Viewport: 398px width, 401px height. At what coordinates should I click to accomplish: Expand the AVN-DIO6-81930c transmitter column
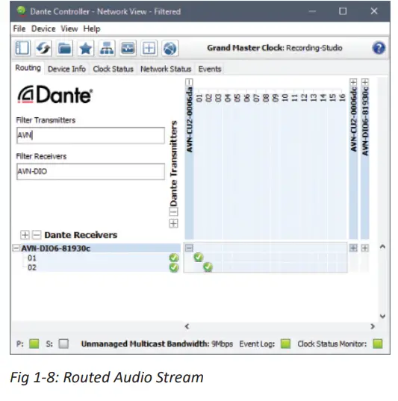(365, 82)
